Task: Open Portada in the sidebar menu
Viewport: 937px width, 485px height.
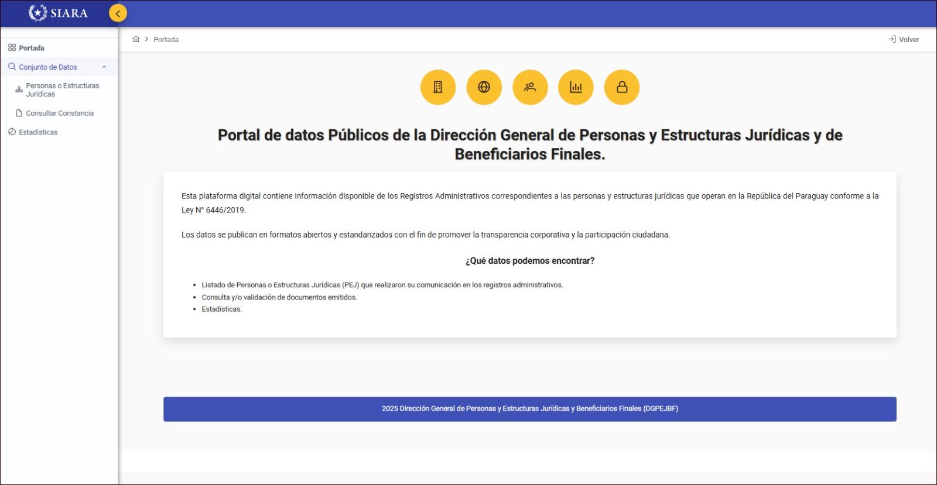Action: coord(31,48)
